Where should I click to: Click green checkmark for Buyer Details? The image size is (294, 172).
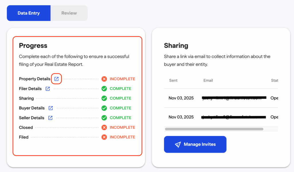point(104,108)
